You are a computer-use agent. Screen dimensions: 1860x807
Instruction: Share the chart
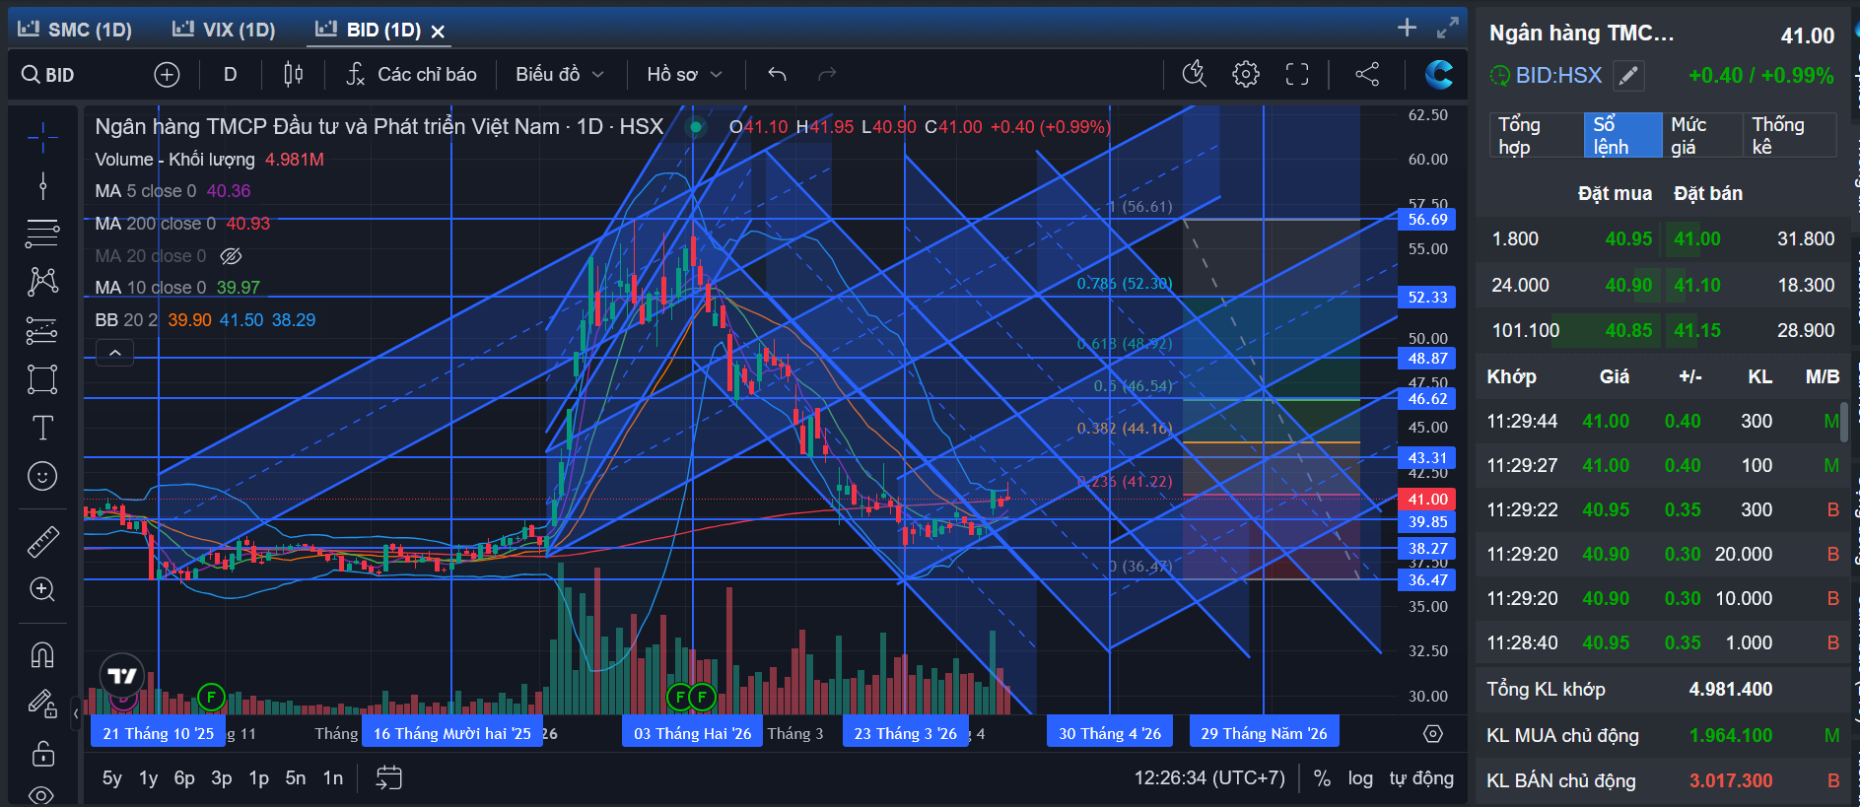point(1367,75)
